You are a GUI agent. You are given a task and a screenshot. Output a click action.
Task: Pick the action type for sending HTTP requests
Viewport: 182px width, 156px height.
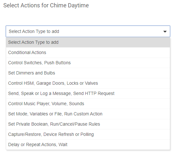pyautogui.click(x=88, y=93)
